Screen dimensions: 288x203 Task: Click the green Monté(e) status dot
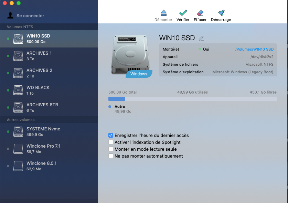point(200,49)
